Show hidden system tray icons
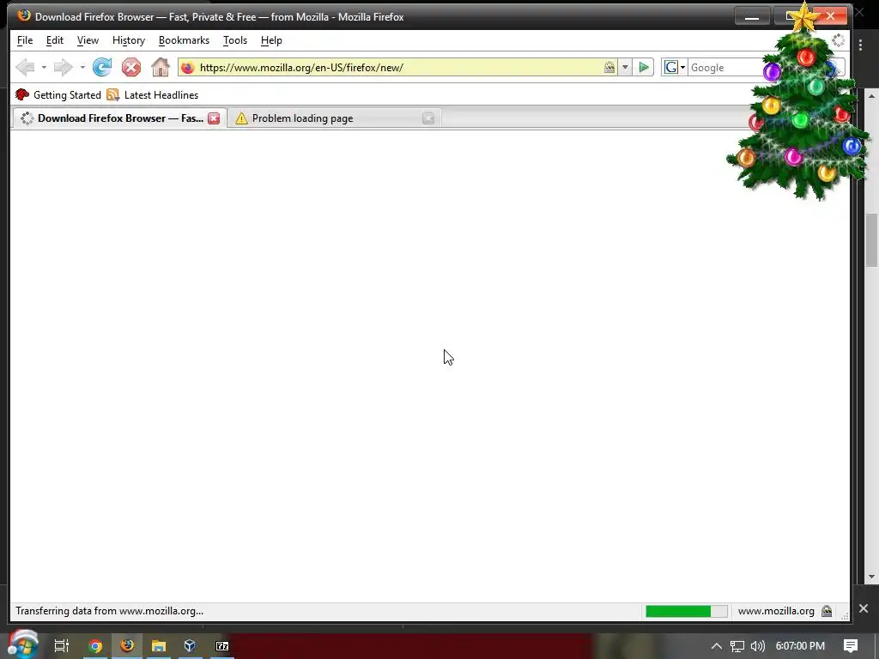 (717, 646)
